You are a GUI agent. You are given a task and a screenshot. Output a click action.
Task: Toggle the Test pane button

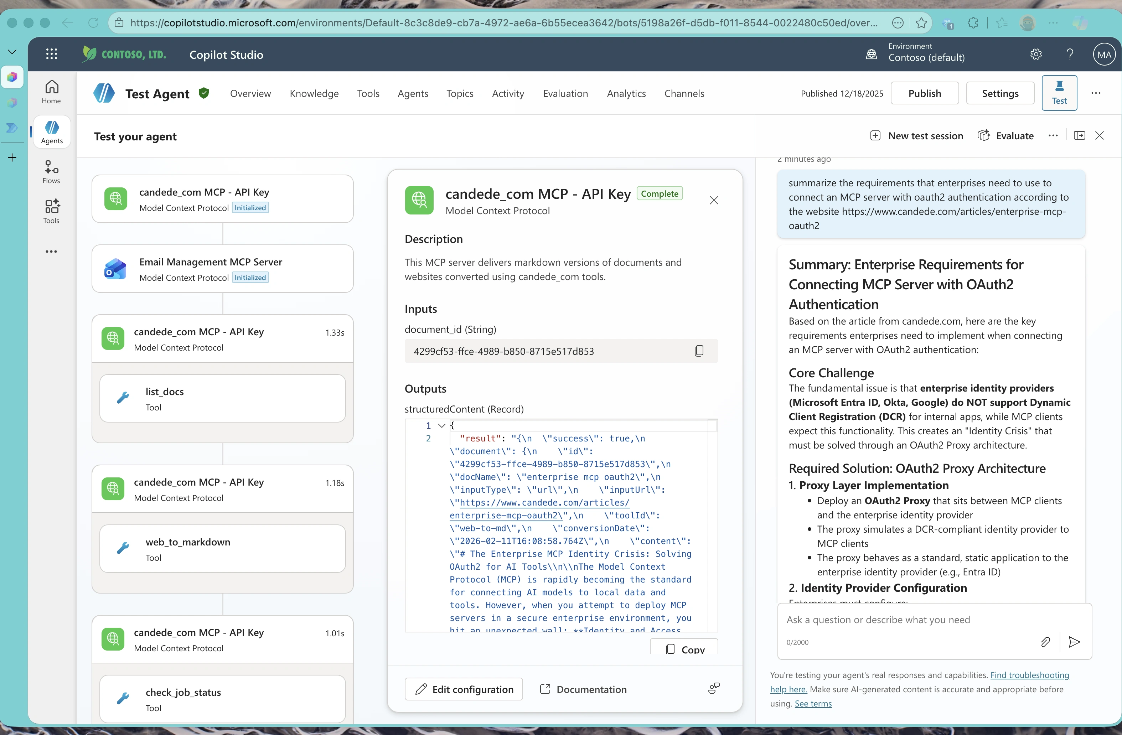coord(1059,93)
